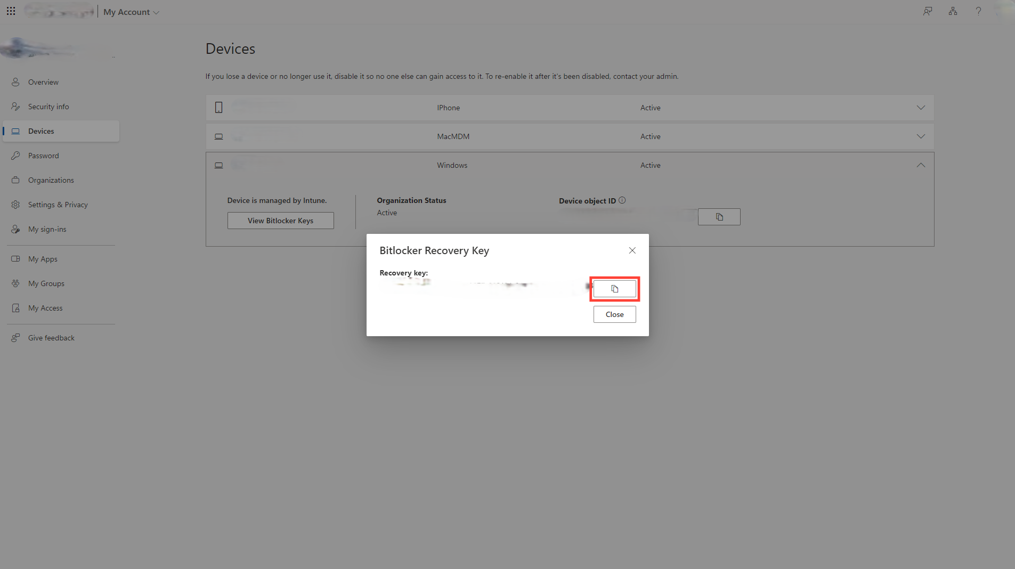This screenshot has height=569, width=1015.
Task: Open the Security info section
Action: (x=48, y=106)
